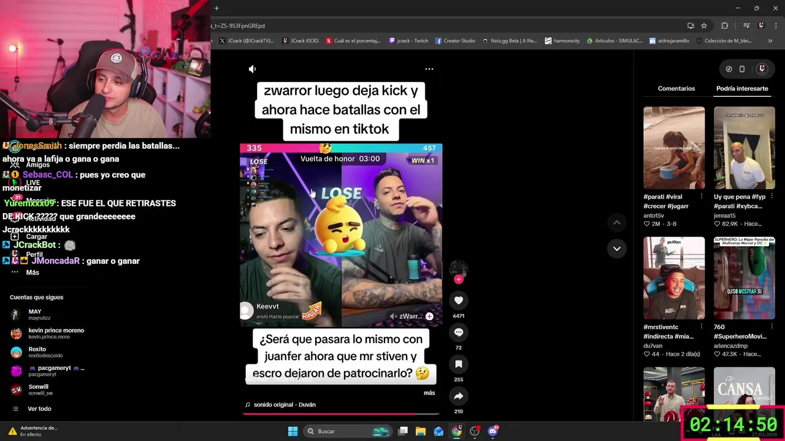Screen dimensions: 785x441
Task: Open the install app icon in address bar
Action: tap(691, 26)
